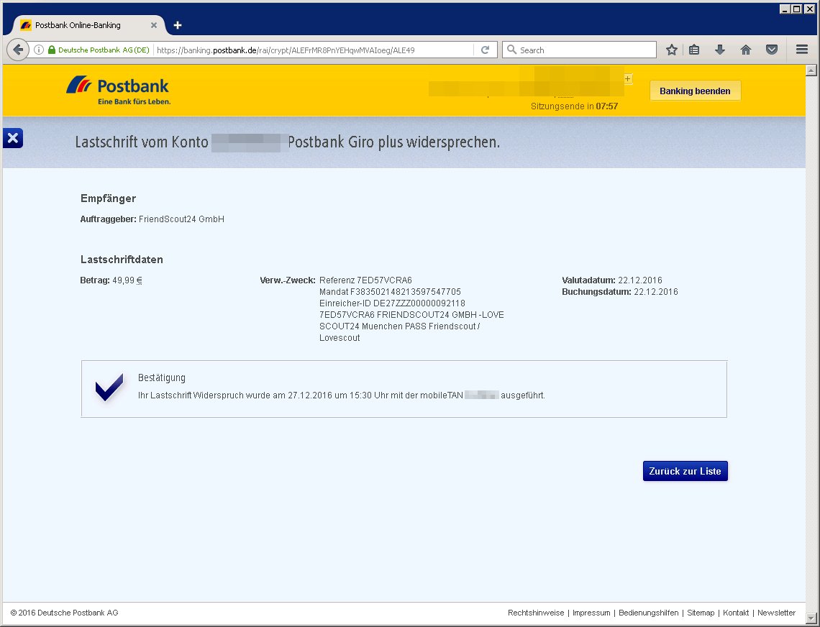Screen dimensions: 820x627
Task: Click 'Referenz 7ED57VCRA6' text
Action: point(365,280)
